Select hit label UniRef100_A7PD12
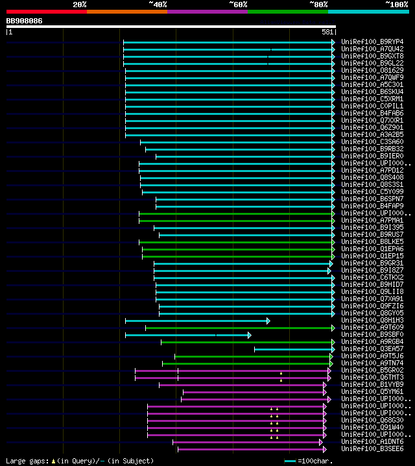This screenshot has height=466, width=415. coord(372,170)
